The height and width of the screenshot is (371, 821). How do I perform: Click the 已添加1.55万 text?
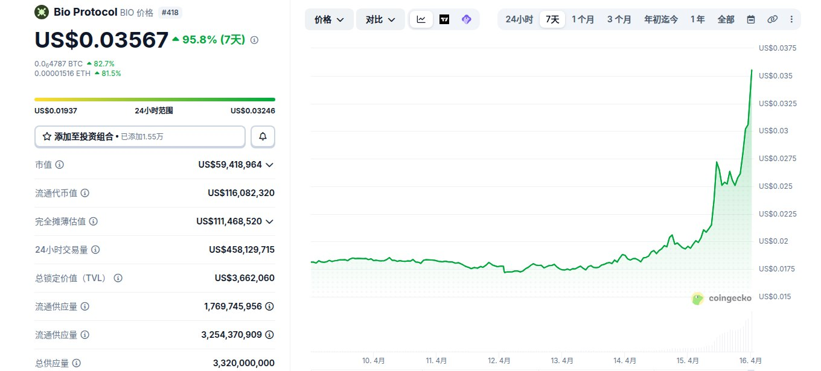pyautogui.click(x=142, y=137)
